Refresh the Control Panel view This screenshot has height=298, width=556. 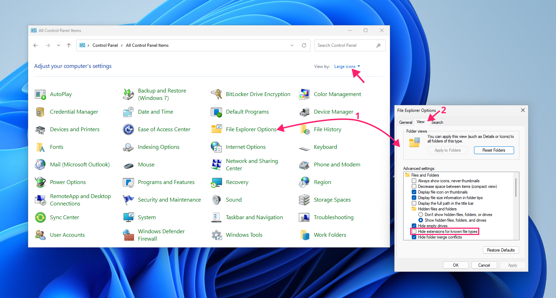(x=304, y=45)
